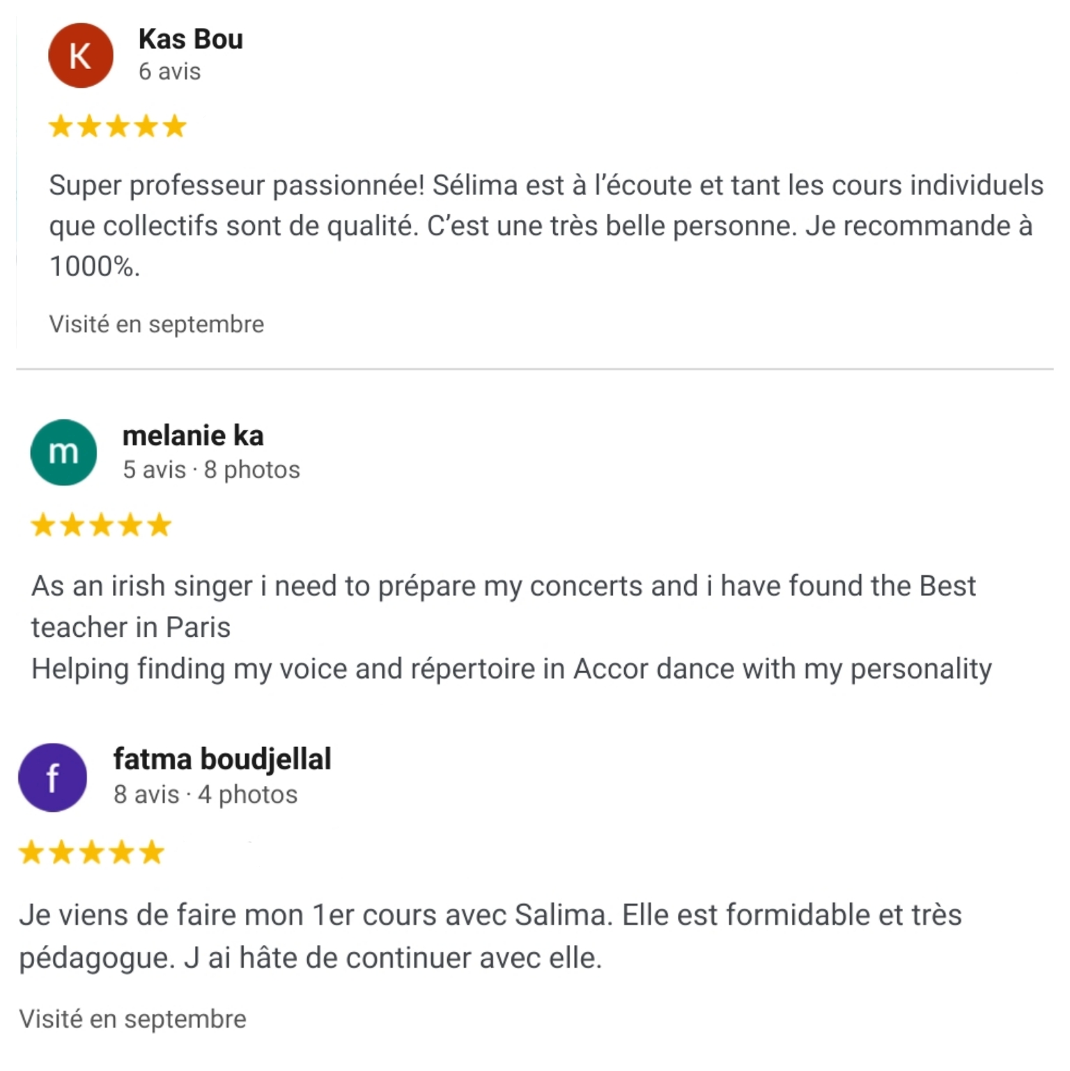Click Kas Bou's five-star rating
This screenshot has height=1071, width=1070.
pyautogui.click(x=117, y=127)
